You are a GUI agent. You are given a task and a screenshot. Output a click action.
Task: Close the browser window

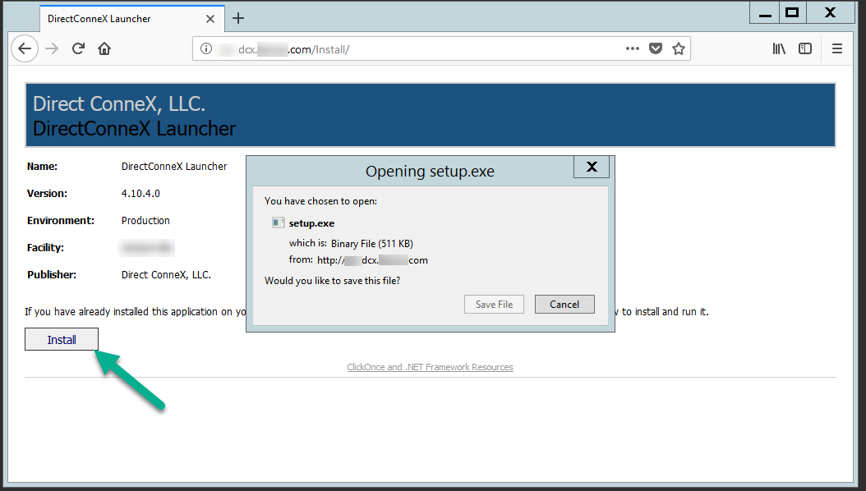830,12
